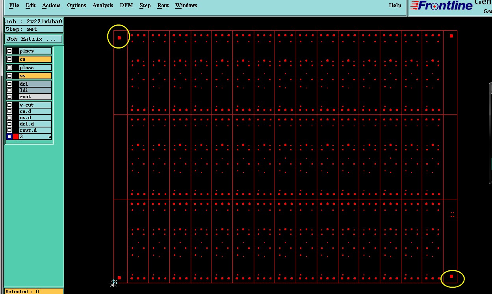This screenshot has width=492, height=294.
Task: Select the cs layer name
Action: [35, 59]
